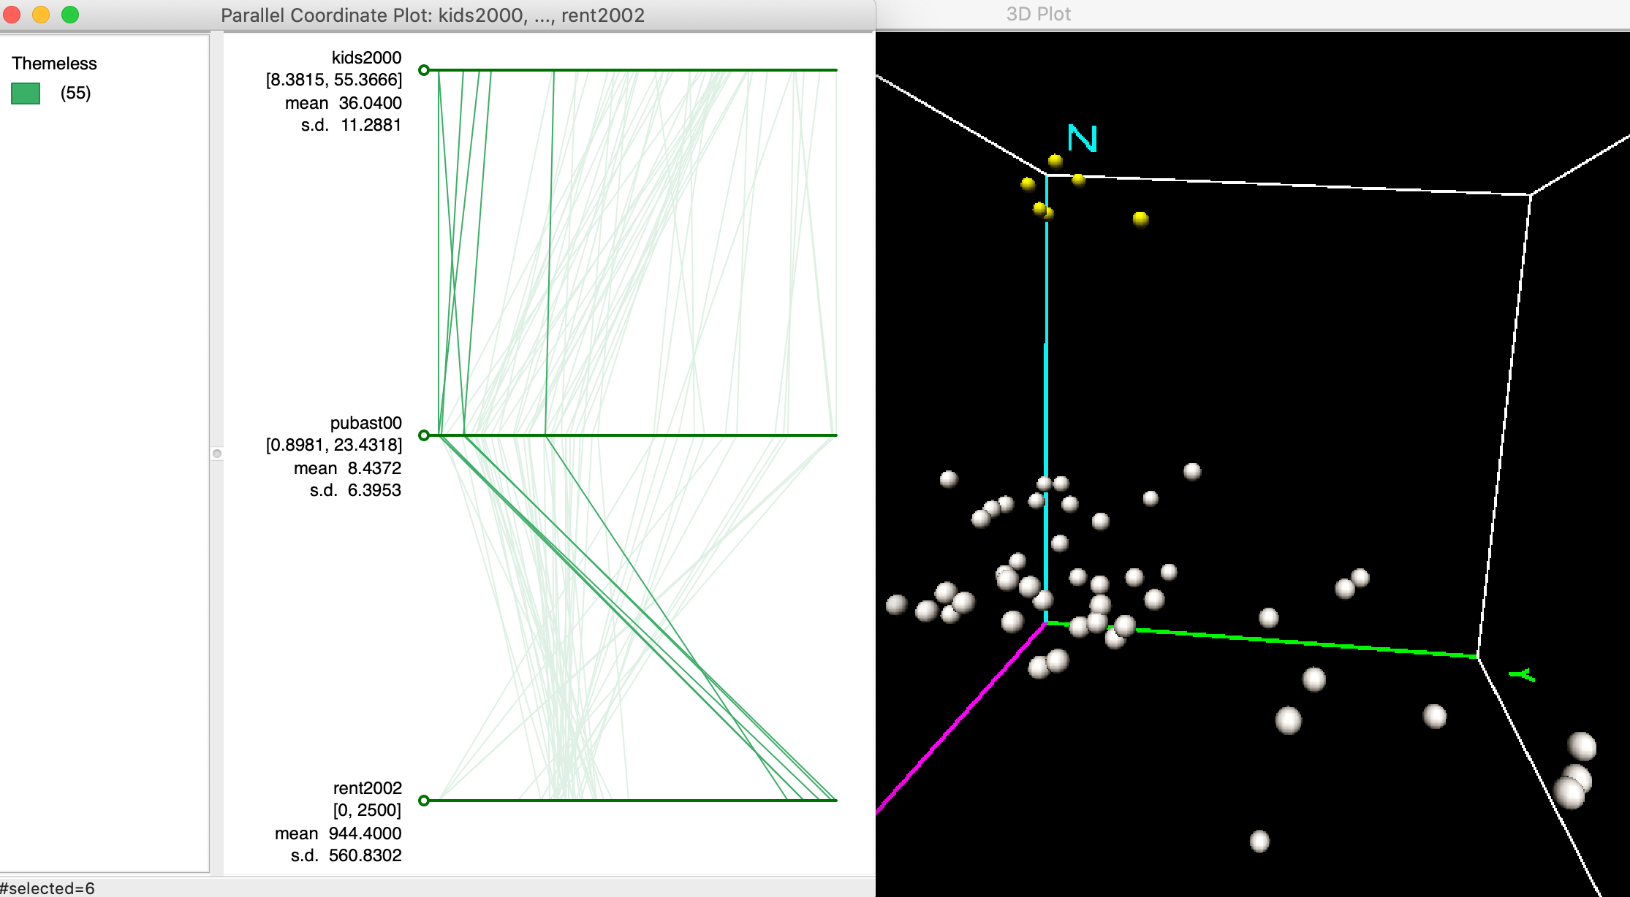The width and height of the screenshot is (1630, 897).
Task: Click the kids2000 axis circle handle
Action: (424, 70)
